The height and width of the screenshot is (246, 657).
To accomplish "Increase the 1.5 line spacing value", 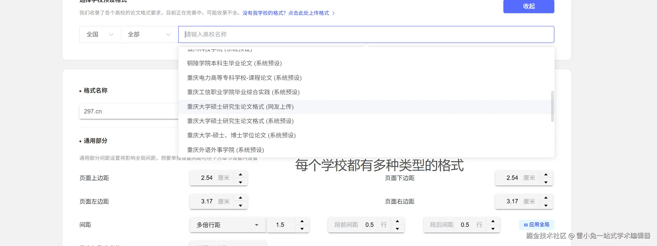I will (x=302, y=221).
